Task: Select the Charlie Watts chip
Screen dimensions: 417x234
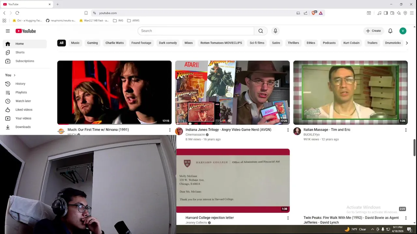Action: [115, 43]
